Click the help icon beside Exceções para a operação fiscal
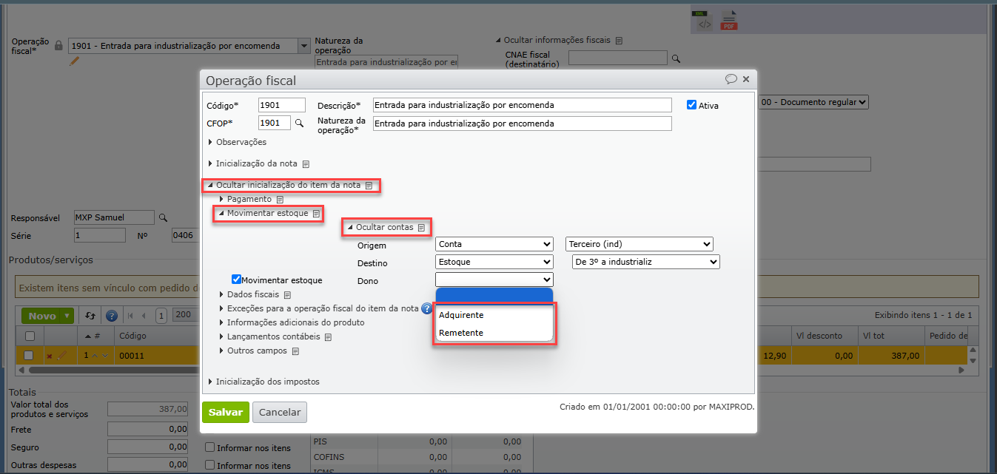This screenshot has width=997, height=474. click(x=427, y=308)
